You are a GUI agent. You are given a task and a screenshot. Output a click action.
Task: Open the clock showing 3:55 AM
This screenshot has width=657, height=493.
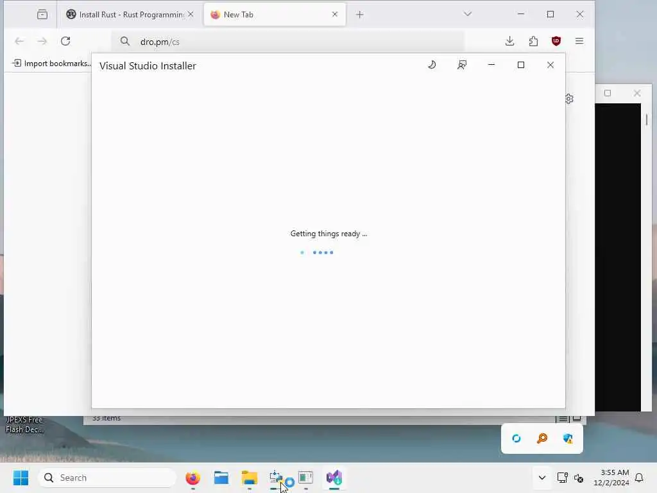[x=611, y=478]
